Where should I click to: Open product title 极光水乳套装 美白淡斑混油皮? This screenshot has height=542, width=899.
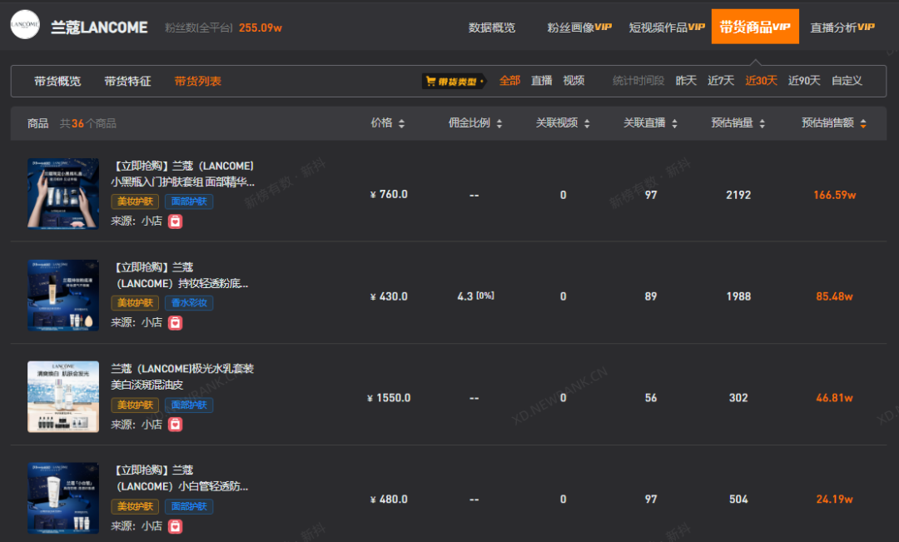coord(182,377)
